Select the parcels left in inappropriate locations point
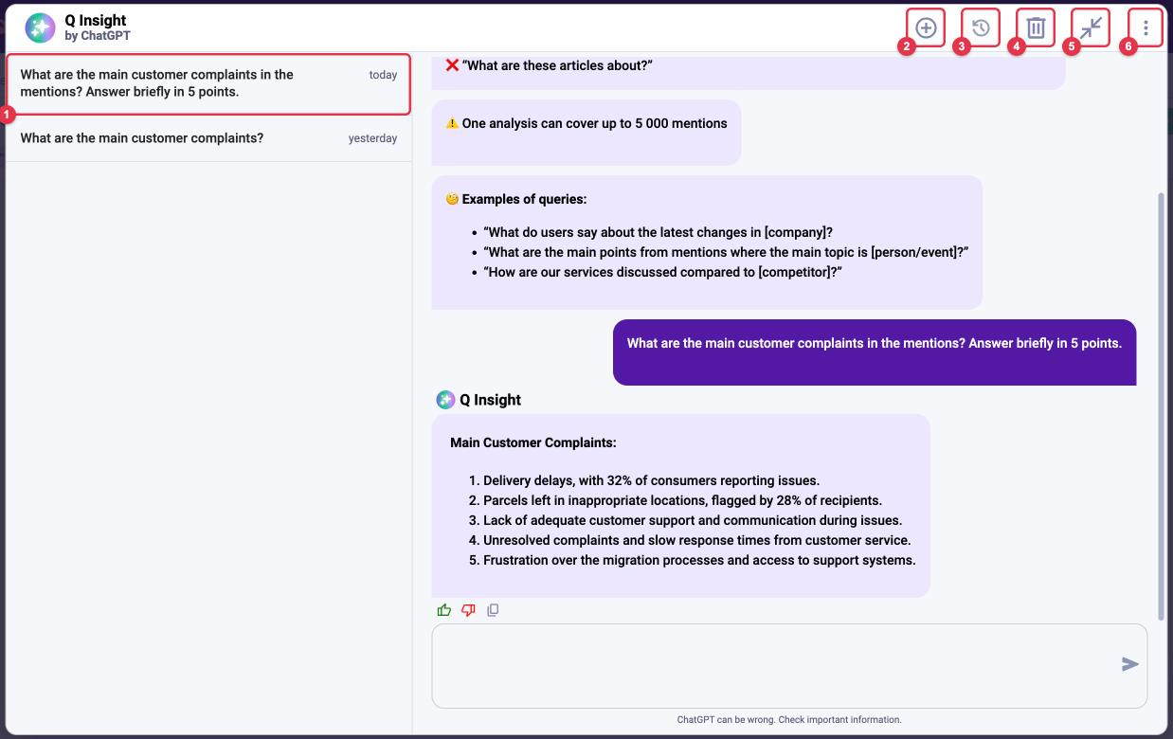The height and width of the screenshot is (739, 1173). point(682,500)
